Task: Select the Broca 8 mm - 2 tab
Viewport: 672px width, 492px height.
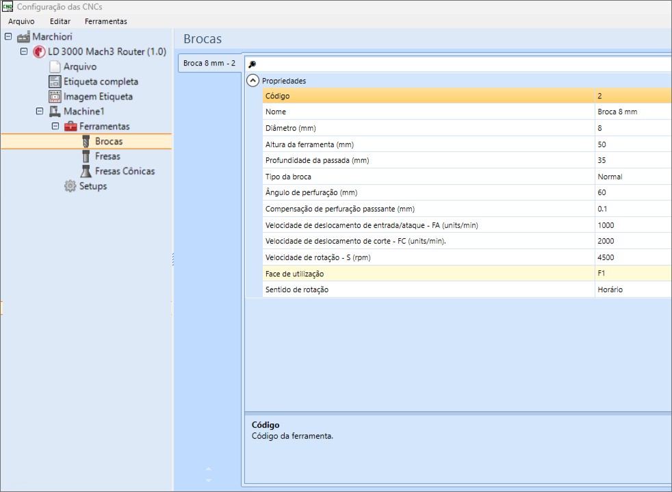Action: pos(209,63)
